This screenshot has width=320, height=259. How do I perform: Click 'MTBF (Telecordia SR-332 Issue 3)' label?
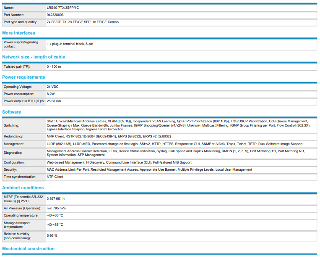click(x=23, y=199)
